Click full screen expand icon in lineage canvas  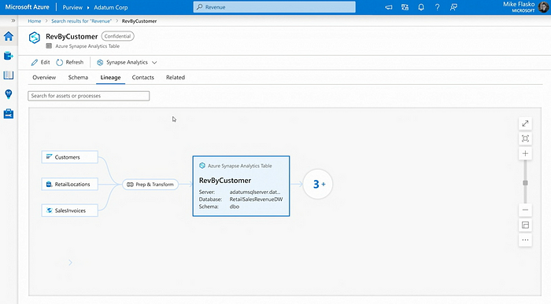point(525,123)
